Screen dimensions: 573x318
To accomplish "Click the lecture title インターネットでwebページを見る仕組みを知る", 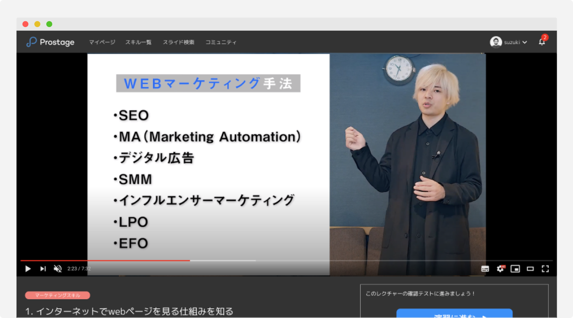I will click(129, 311).
